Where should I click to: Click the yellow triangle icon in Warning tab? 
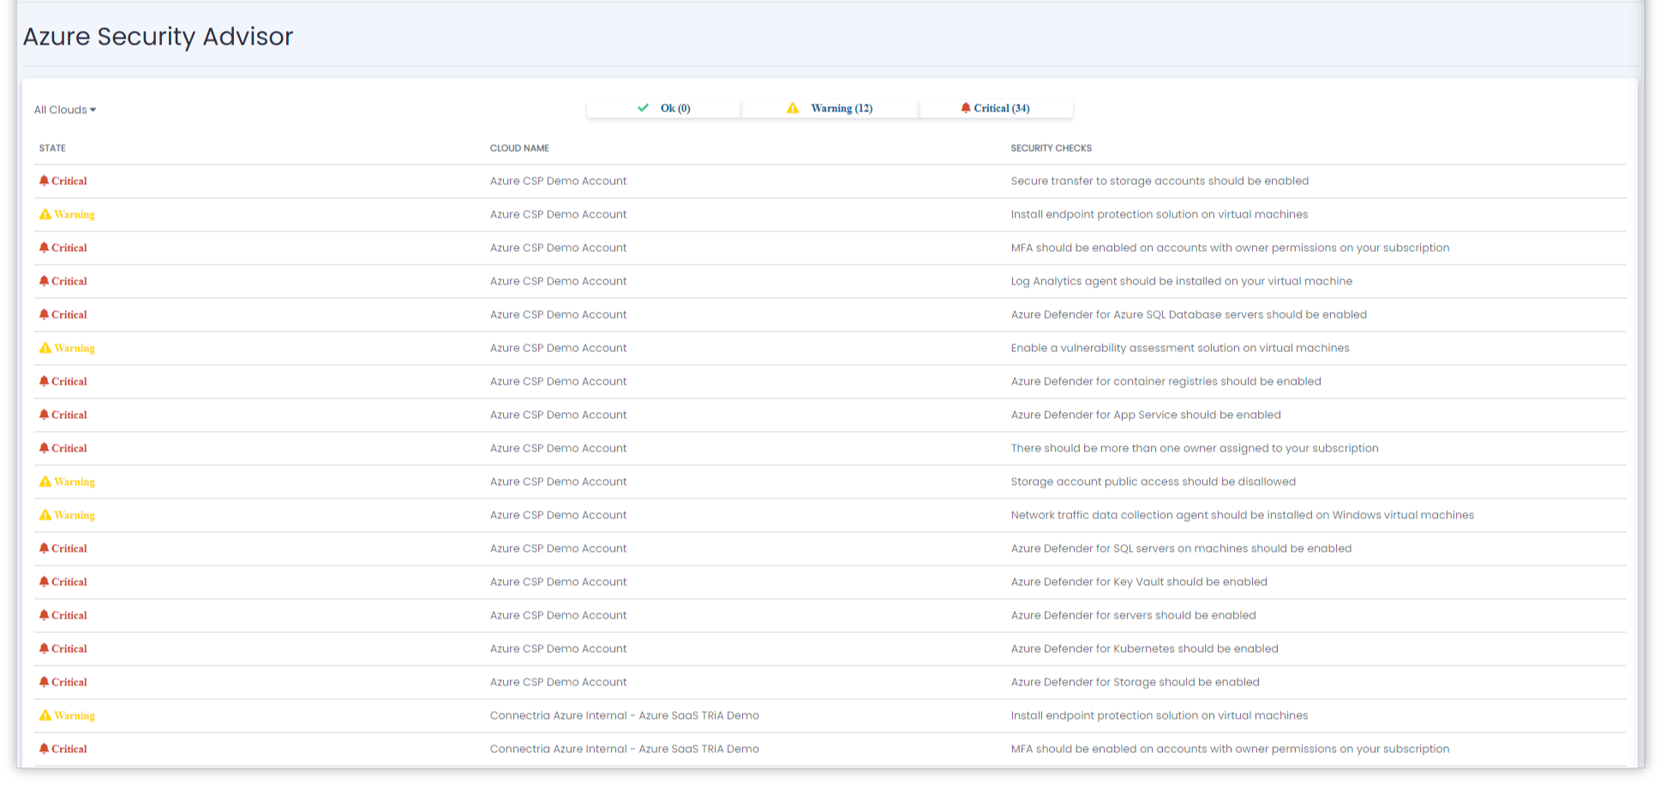(x=793, y=108)
